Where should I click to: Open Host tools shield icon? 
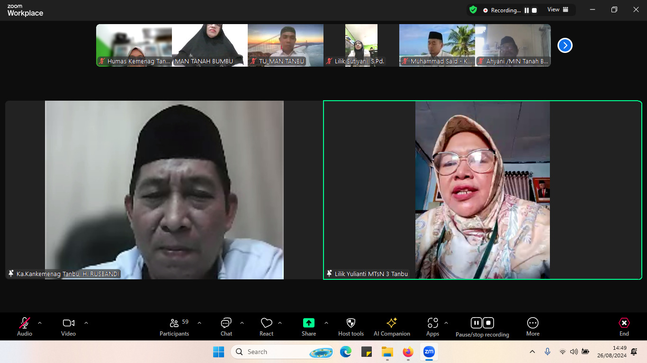tap(350, 323)
